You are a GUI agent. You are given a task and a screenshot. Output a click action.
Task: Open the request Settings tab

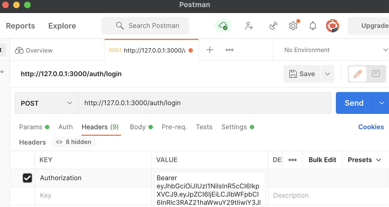click(x=238, y=127)
